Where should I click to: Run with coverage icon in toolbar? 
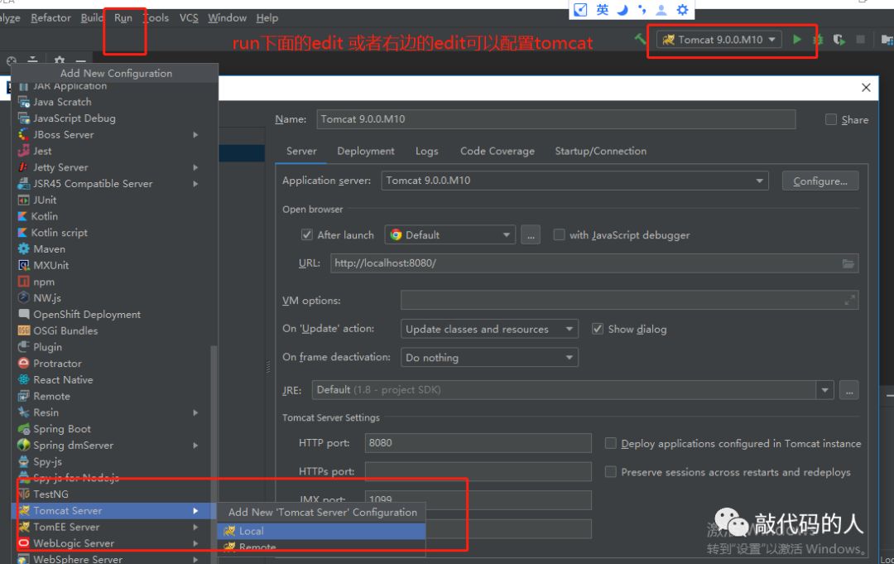coord(839,40)
